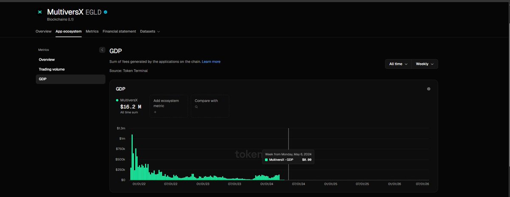The image size is (510, 197).
Task: Click the $1.3m y-axis label
Action: [121, 128]
